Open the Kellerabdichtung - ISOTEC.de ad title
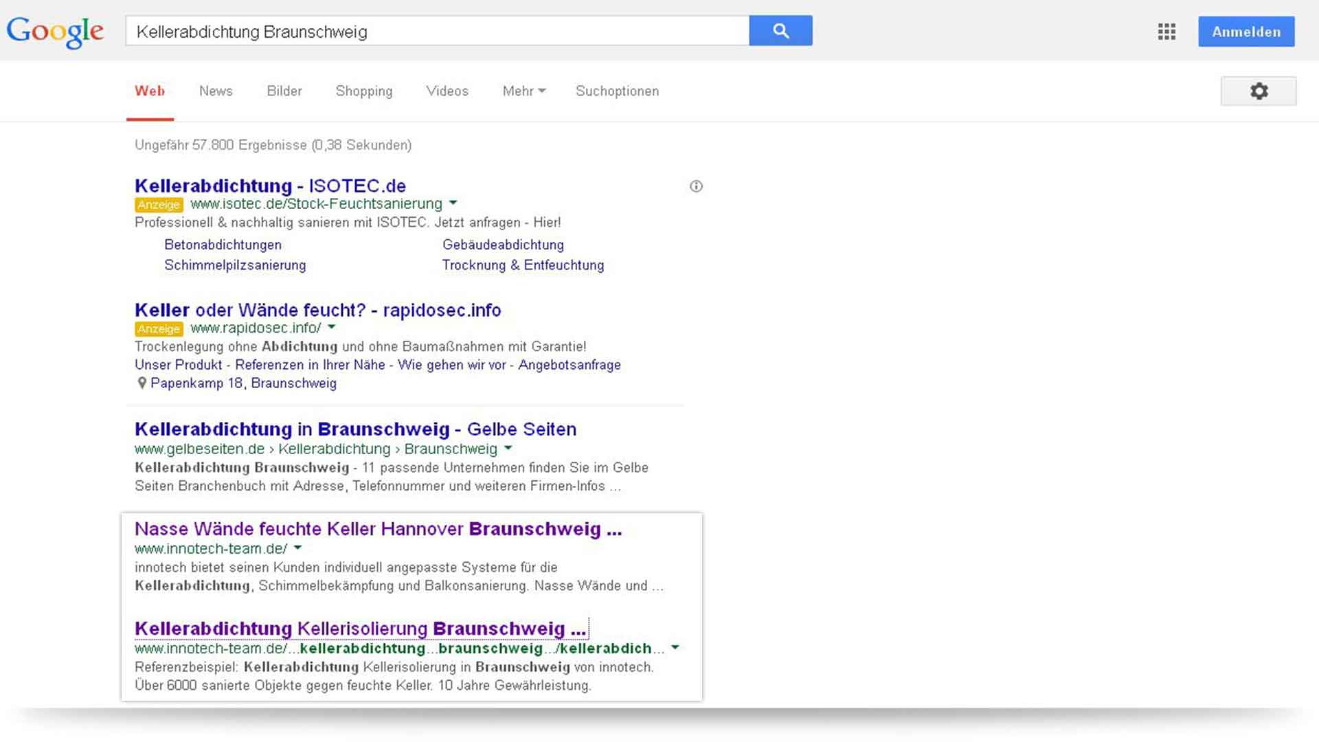 tap(270, 185)
